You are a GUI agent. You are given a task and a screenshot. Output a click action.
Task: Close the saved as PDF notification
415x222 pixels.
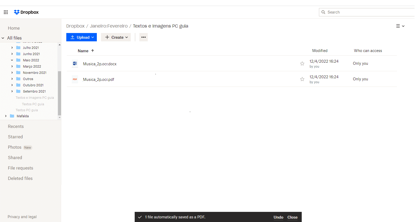(x=292, y=217)
